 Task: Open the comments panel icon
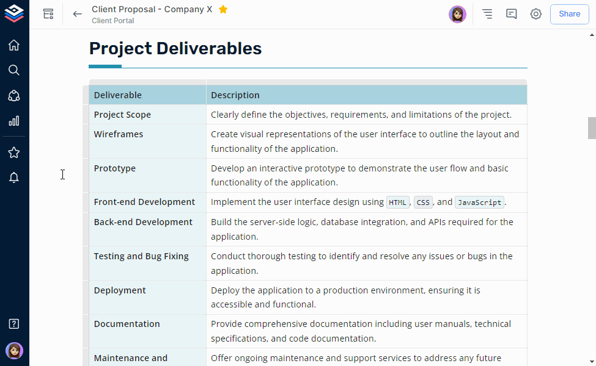(512, 14)
